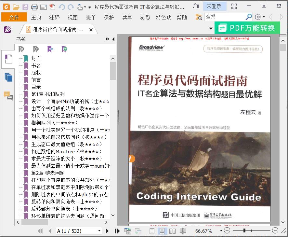Viewport: 288px width, 237px height.
Task: Switch to the 主页 tab
Action: point(36,18)
